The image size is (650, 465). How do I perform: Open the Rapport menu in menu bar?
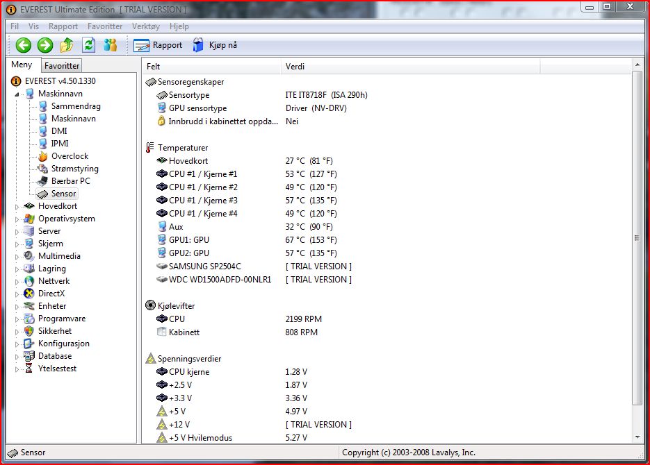coord(63,26)
